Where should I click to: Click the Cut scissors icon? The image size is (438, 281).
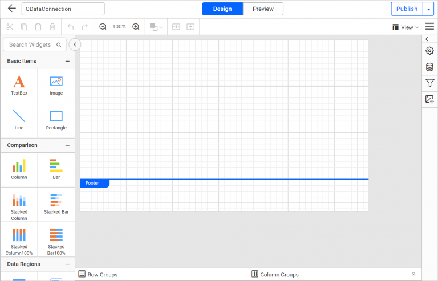coord(10,27)
